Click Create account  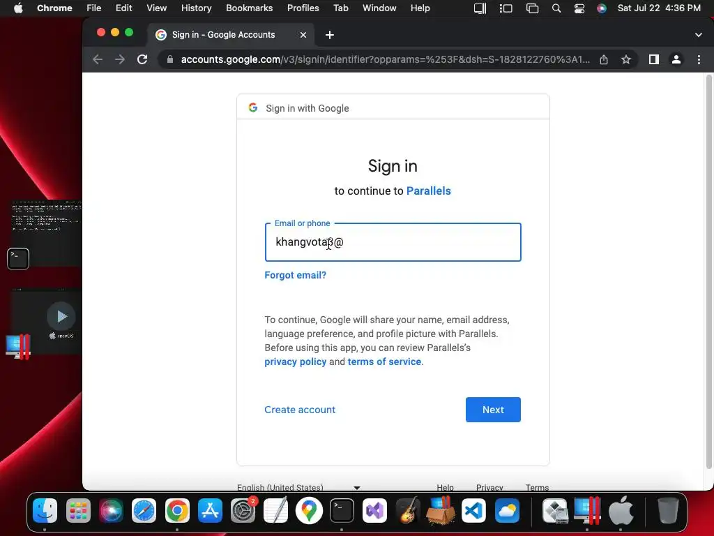tap(300, 410)
